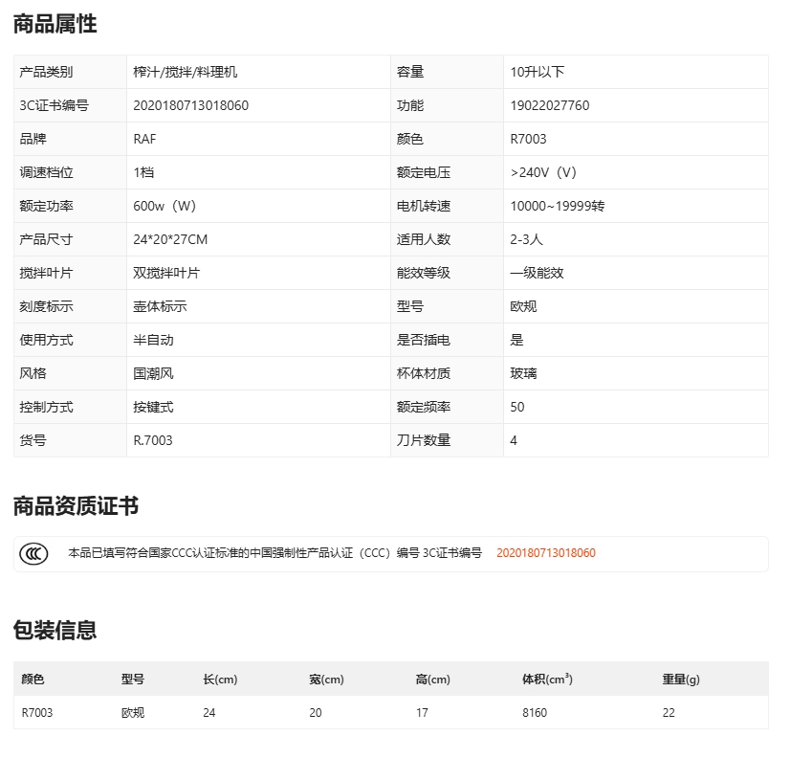Click the 商品资质证书 section heading

[x=76, y=506]
